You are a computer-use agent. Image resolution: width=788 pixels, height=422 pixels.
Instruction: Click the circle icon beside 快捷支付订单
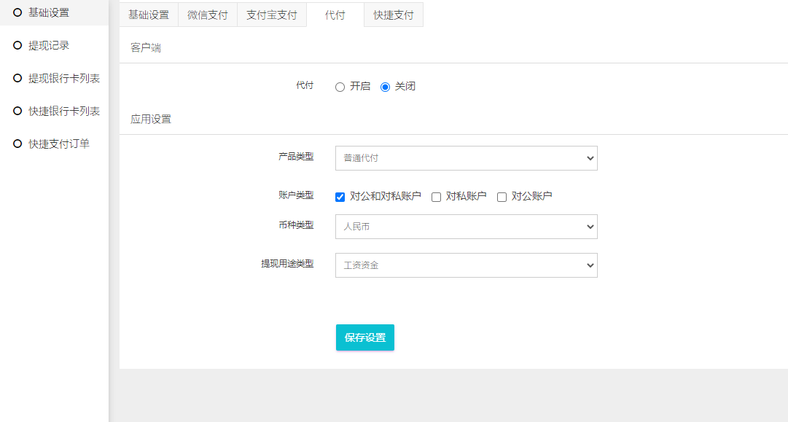tap(17, 144)
